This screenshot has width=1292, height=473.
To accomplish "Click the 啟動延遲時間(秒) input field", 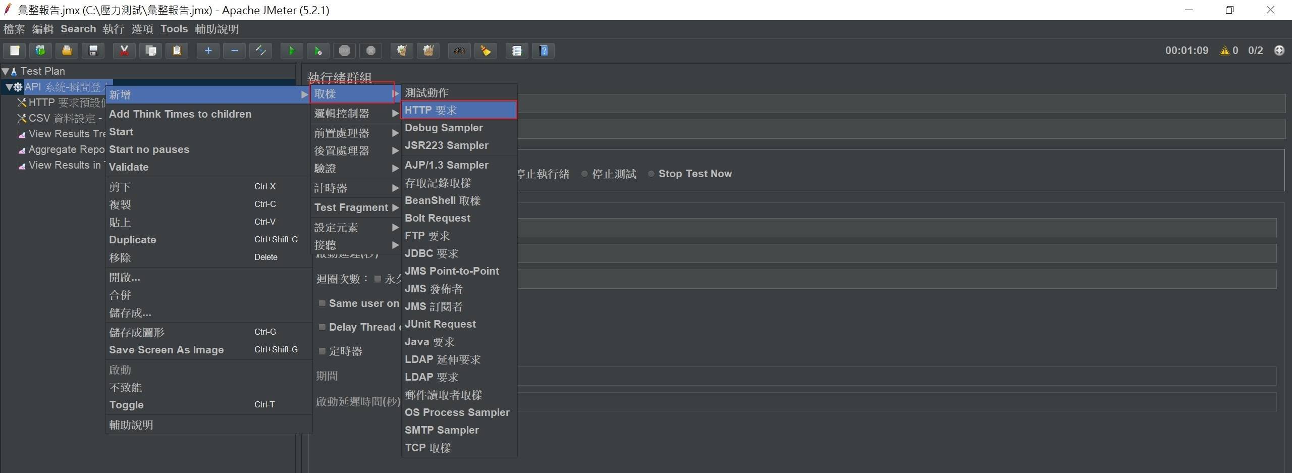I will (x=897, y=402).
